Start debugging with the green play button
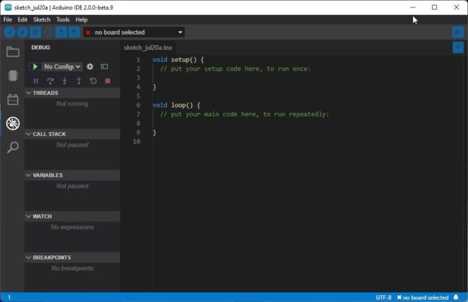468x302 pixels. click(x=34, y=67)
